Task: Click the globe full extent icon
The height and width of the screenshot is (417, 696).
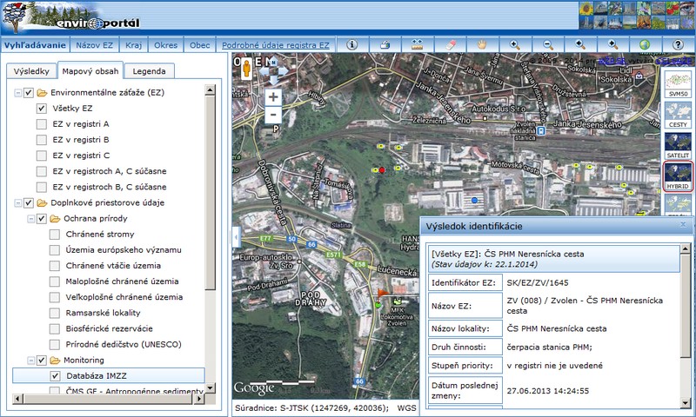Action: pos(645,45)
